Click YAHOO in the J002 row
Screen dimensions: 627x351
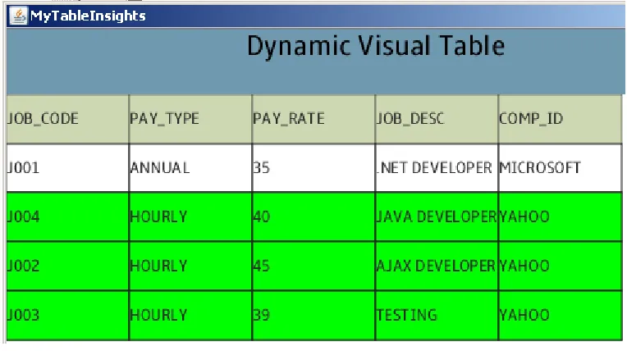click(x=561, y=266)
